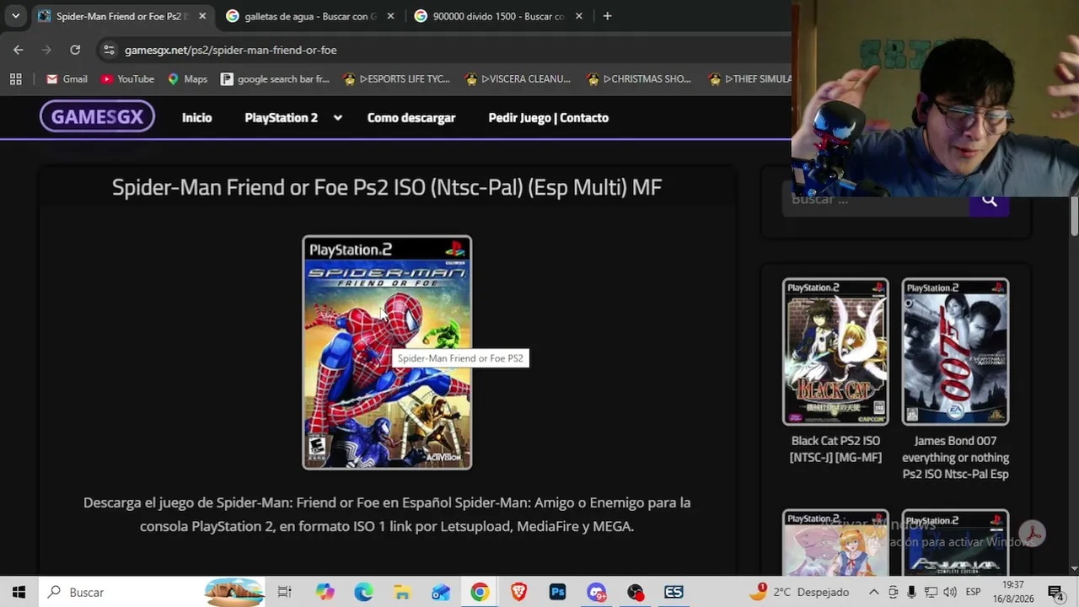Open the THIEF SIMULA bookmark
The image size is (1079, 607).
coord(749,78)
